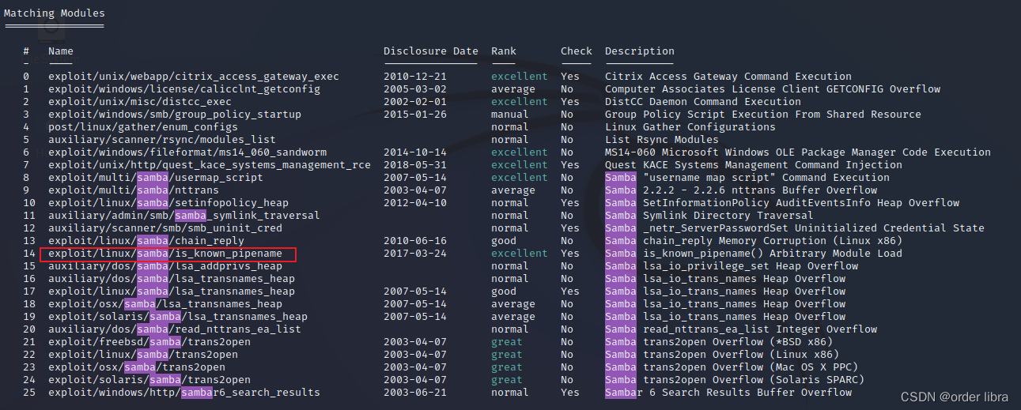1021x410 pixels.
Task: Select module exploit/windows/http/sambar6_search_results
Action: coord(184,393)
